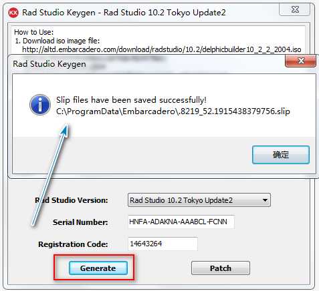This screenshot has height=291, width=319.
Task: Open the Rad Studio Version combo box
Action: 199,200
